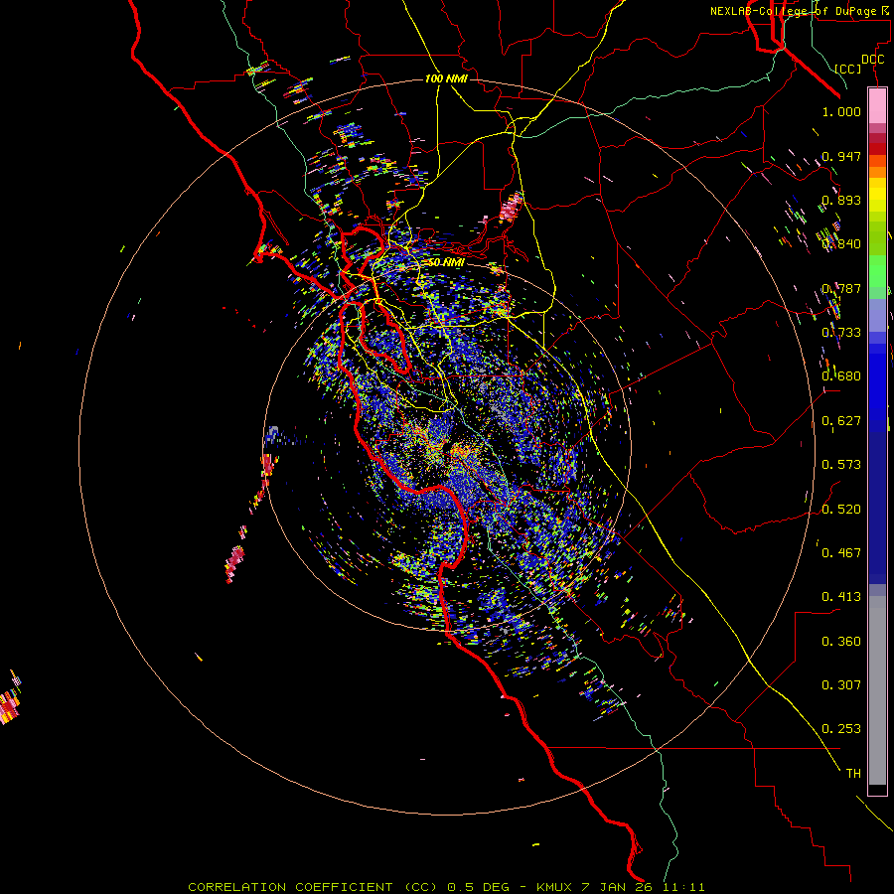The image size is (894, 894).
Task: Select the 0.893 scale value
Action: click(841, 200)
